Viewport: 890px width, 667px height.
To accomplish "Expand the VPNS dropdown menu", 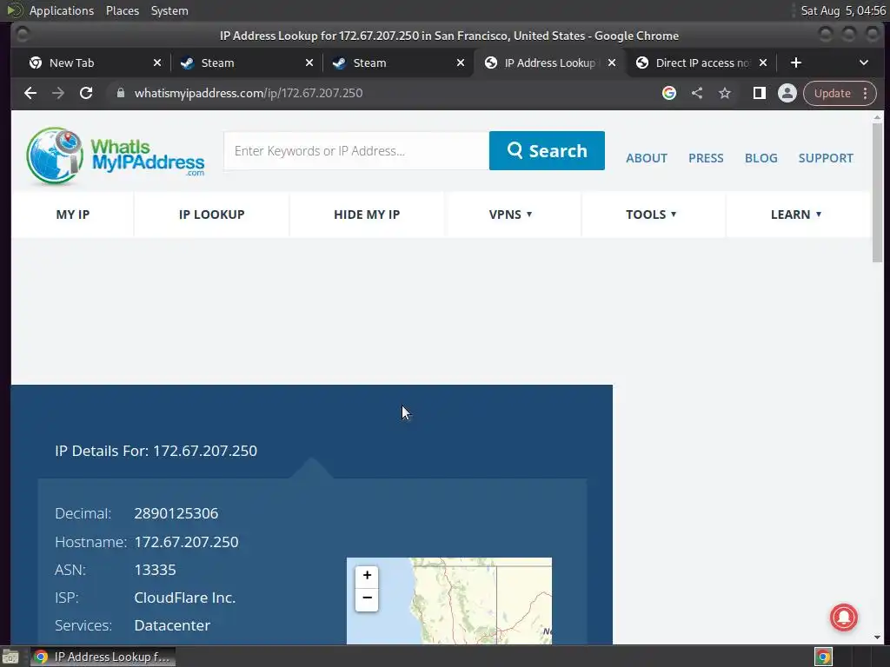I will (510, 215).
